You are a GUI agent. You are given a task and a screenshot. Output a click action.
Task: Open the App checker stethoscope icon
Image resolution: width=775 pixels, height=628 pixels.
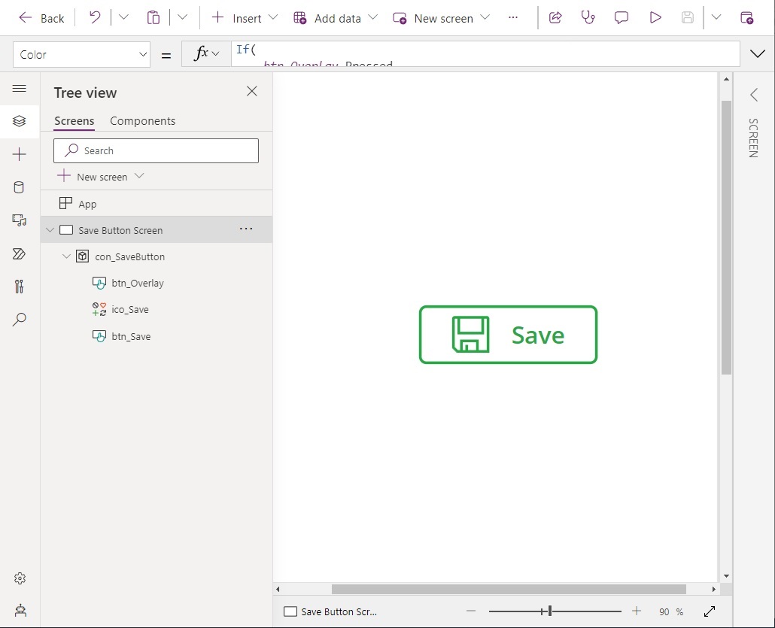point(588,18)
